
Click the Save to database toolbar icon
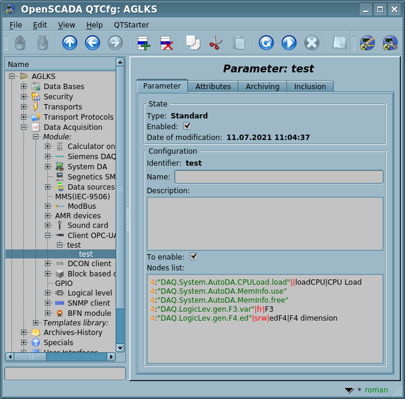pyautogui.click(x=43, y=42)
